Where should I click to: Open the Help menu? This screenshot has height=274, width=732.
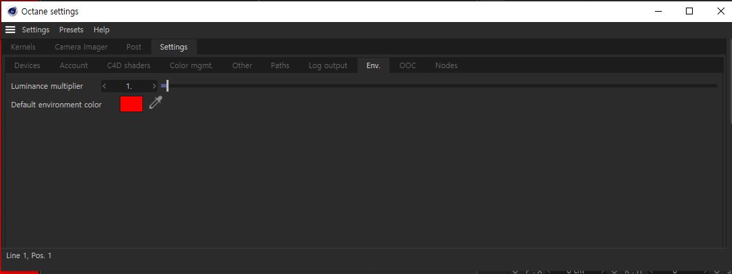(101, 30)
